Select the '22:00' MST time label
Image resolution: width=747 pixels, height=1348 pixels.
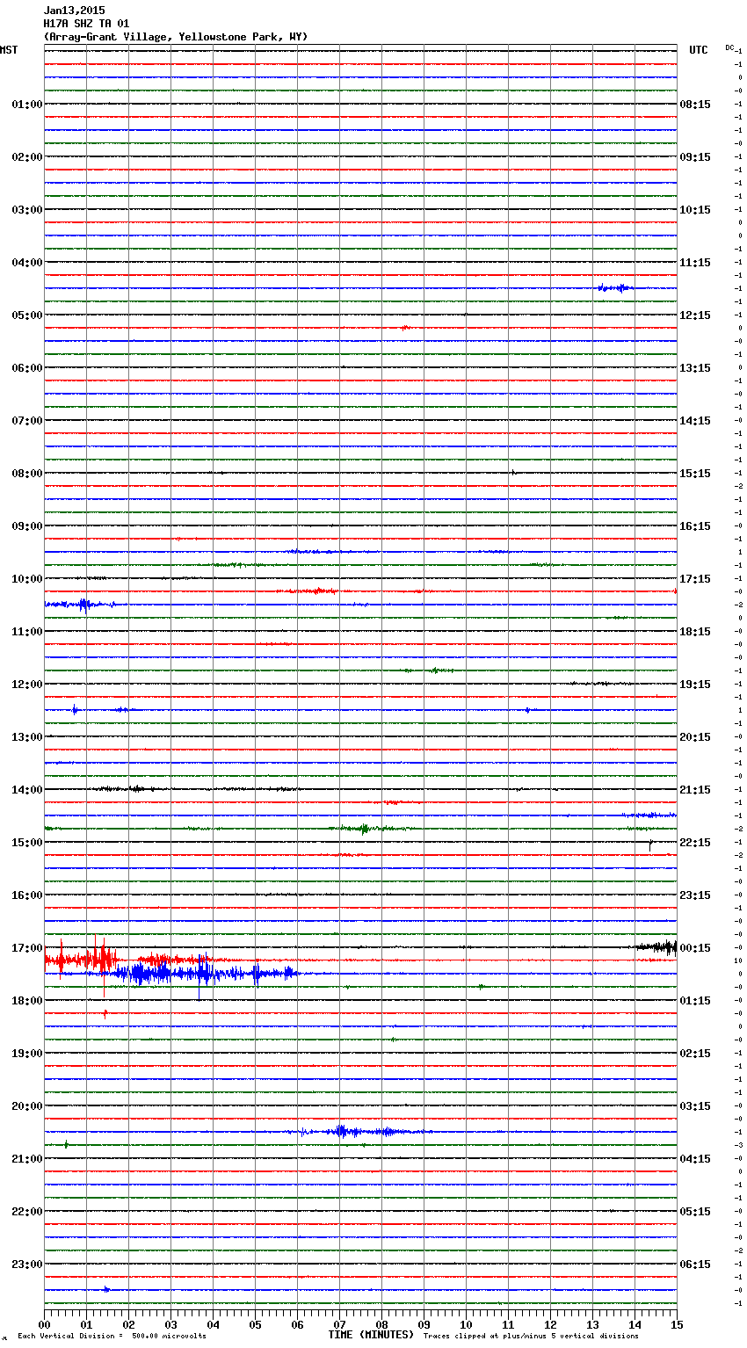click(27, 1212)
